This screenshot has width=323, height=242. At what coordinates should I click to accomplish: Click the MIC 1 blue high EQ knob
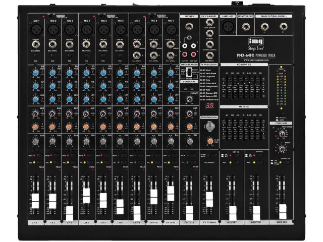(x=36, y=73)
